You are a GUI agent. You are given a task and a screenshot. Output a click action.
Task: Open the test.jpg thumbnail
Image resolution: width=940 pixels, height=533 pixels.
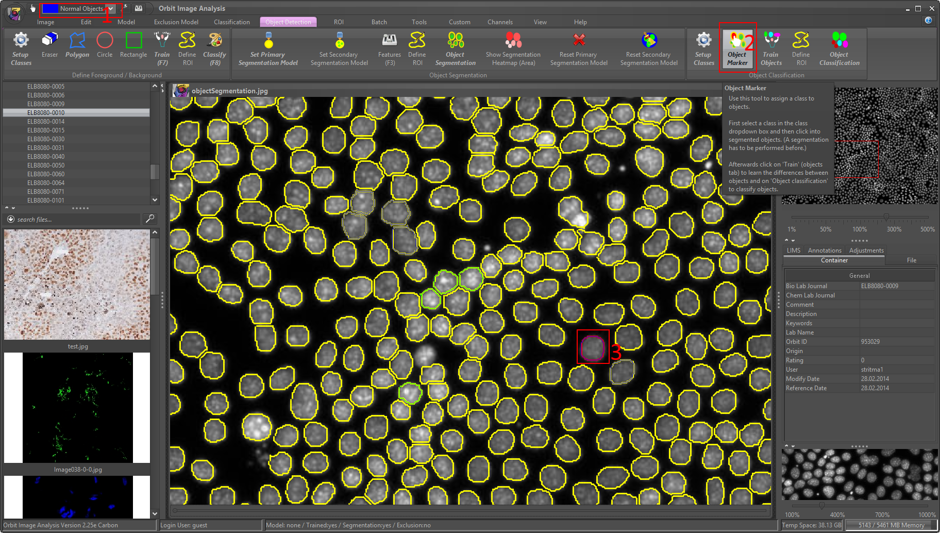(77, 285)
